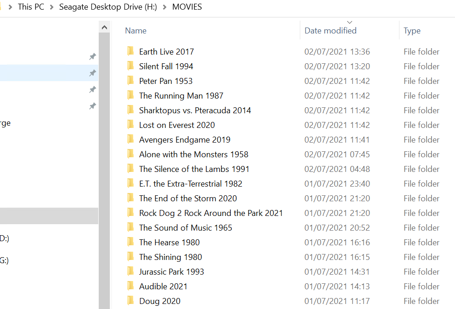This screenshot has width=455, height=309.
Task: Click the date 01/07/2021 20:52
Action: coord(337,228)
